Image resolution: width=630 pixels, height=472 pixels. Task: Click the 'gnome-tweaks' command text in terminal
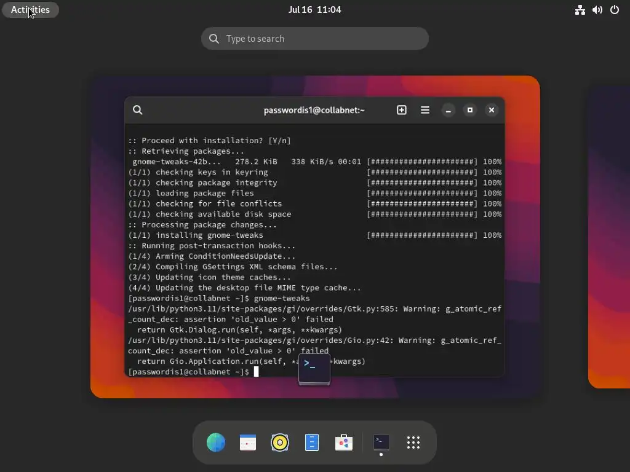pos(282,298)
